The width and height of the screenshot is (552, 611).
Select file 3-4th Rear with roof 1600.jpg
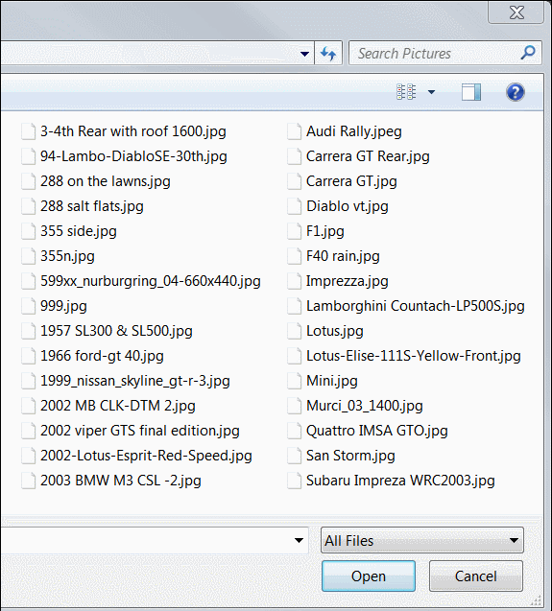point(124,131)
